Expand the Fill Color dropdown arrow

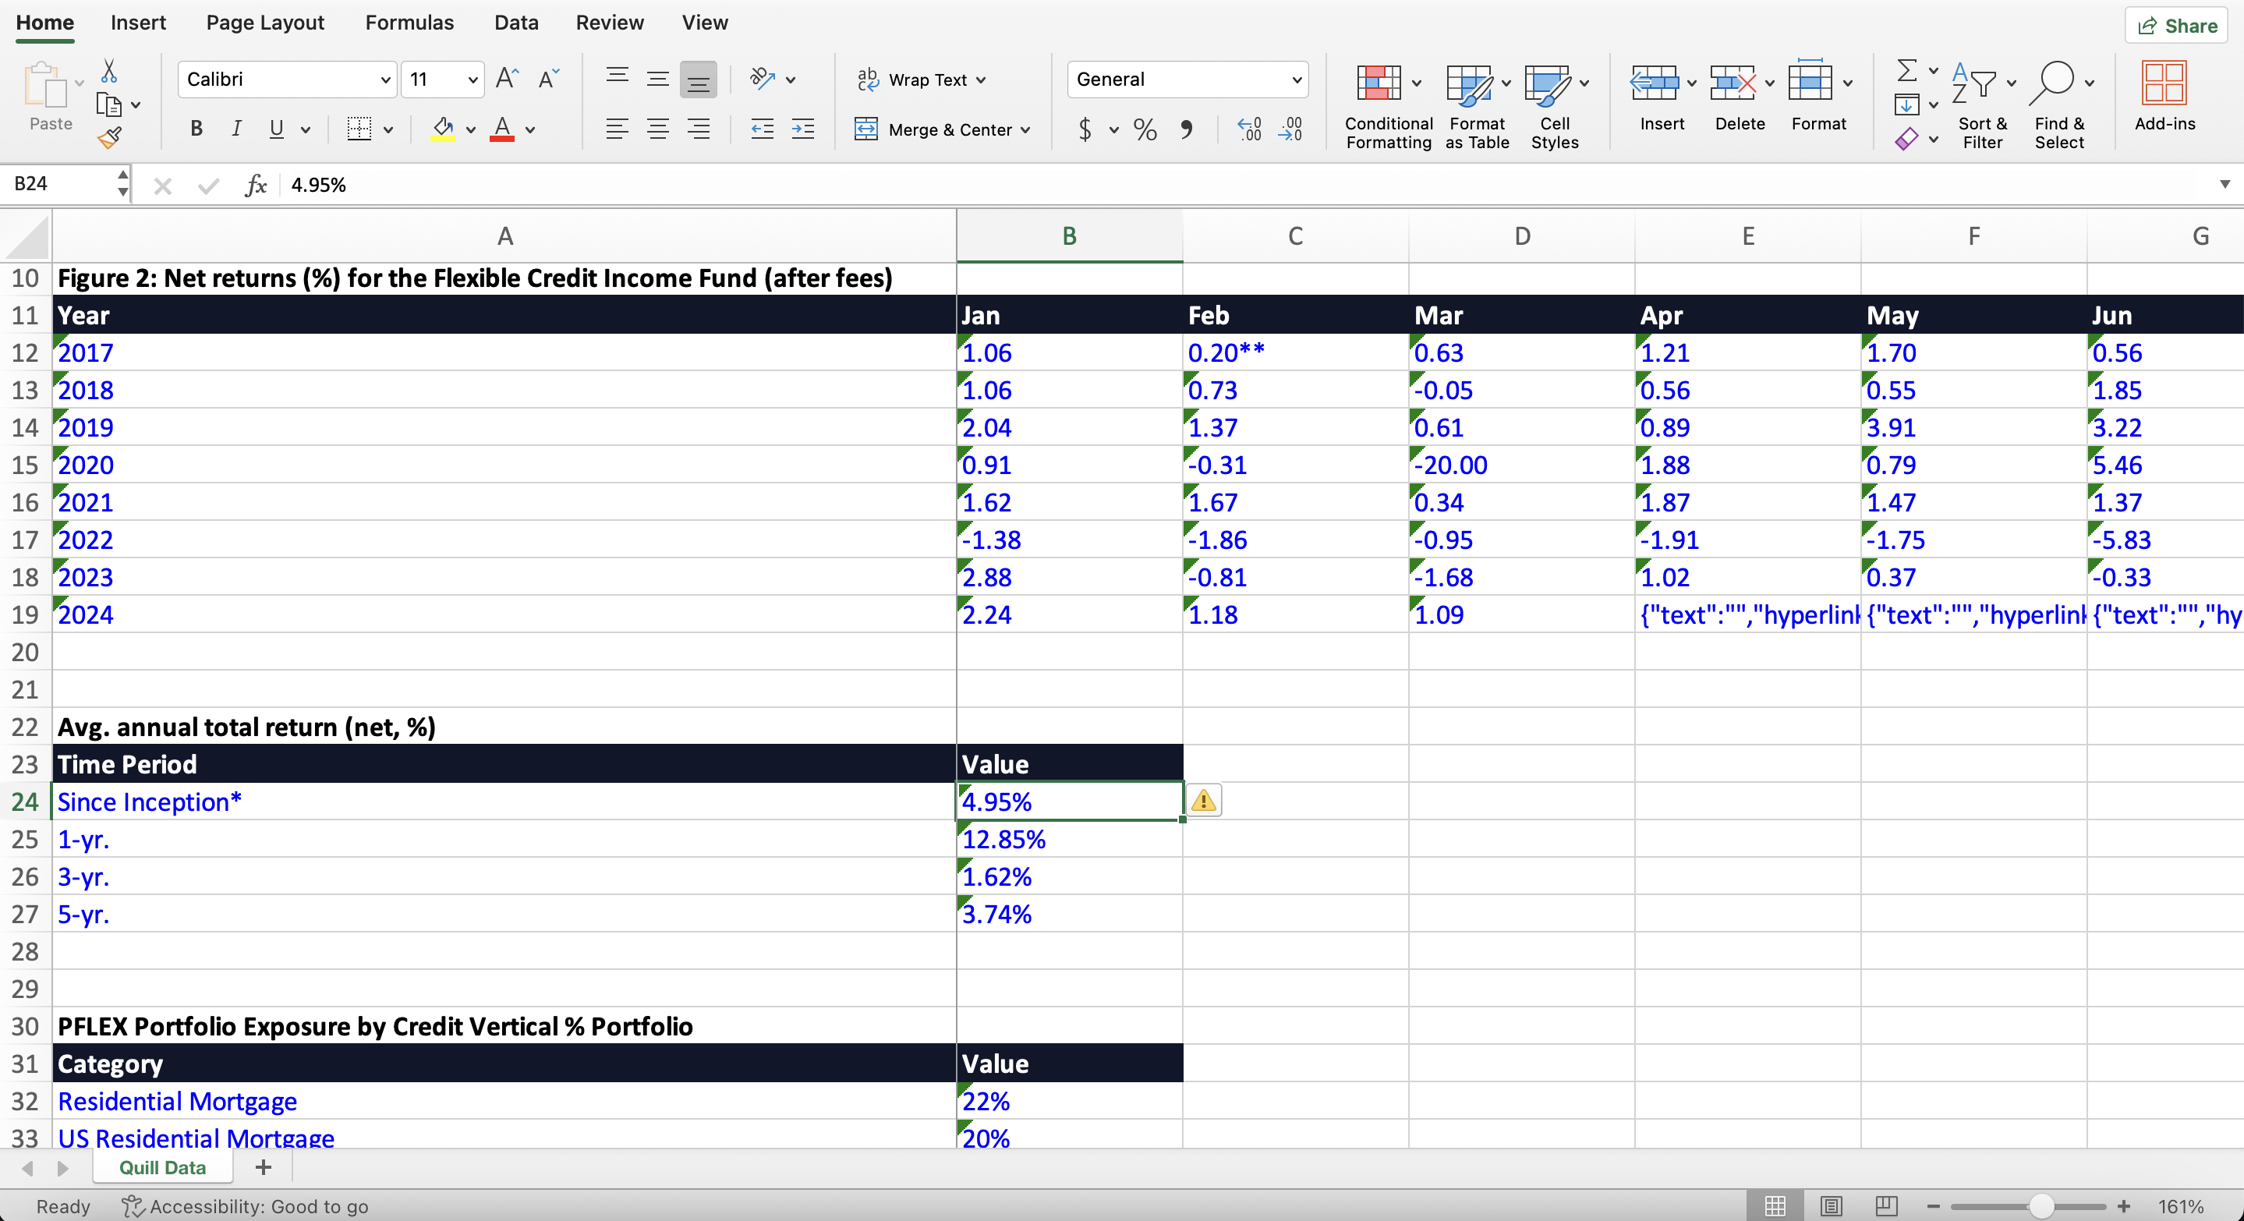(470, 129)
